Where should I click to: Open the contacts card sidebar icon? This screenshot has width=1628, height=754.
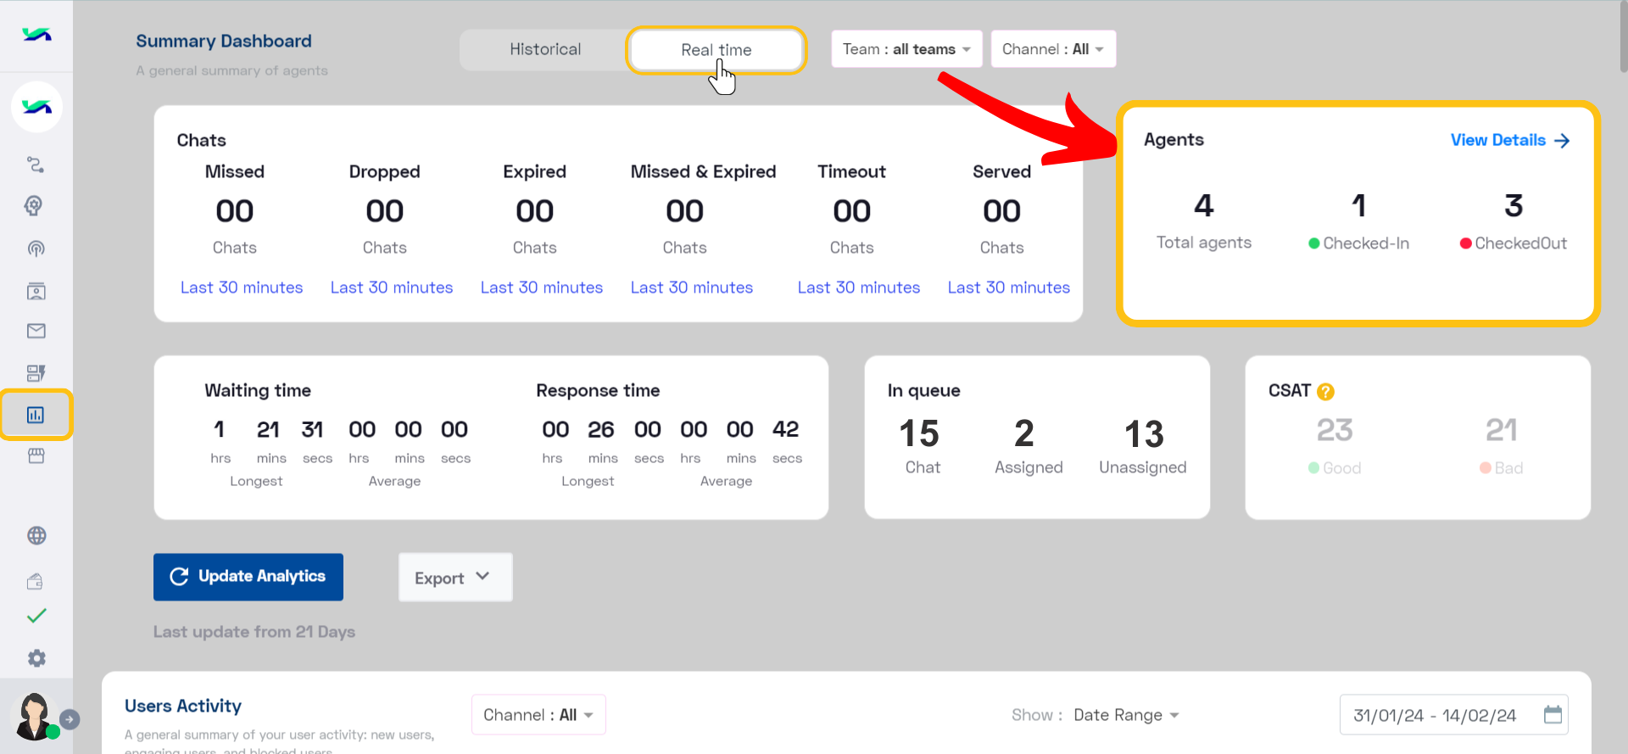(36, 291)
